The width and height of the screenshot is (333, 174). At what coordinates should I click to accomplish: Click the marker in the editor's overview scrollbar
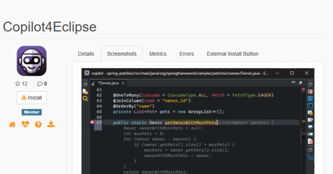[x=303, y=89]
